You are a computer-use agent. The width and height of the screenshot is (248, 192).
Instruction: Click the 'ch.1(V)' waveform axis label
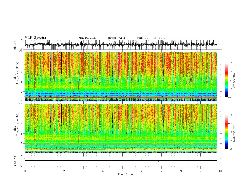pyautogui.click(x=15, y=45)
